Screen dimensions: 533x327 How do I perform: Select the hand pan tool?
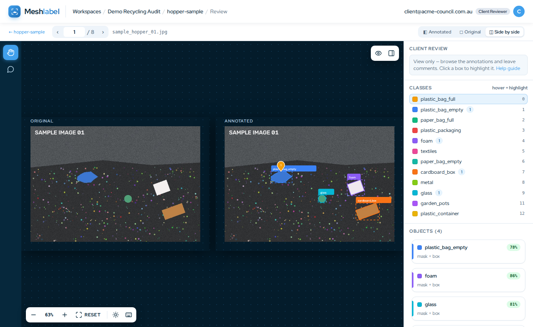pyautogui.click(x=11, y=52)
